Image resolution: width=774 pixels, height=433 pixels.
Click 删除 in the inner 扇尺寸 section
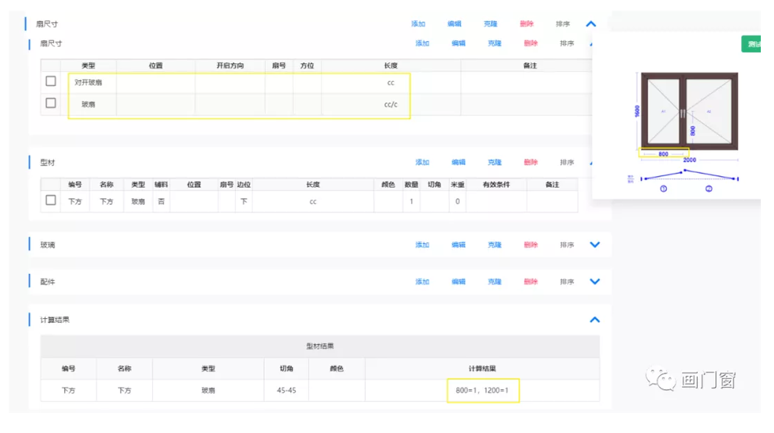[x=531, y=43]
